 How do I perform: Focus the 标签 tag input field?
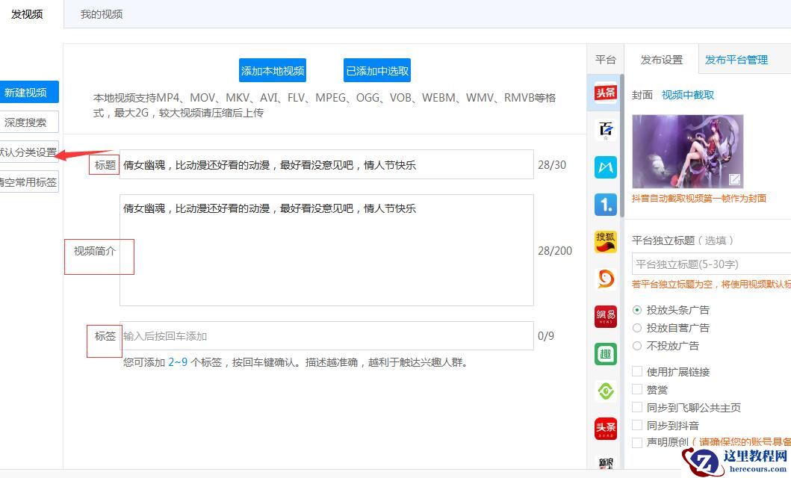click(326, 336)
